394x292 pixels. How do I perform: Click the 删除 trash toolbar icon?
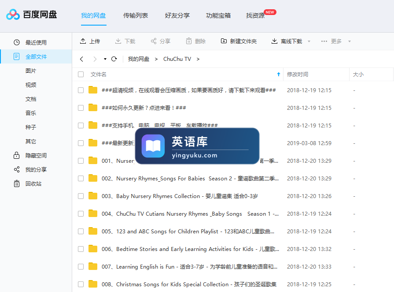pyautogui.click(x=189, y=41)
